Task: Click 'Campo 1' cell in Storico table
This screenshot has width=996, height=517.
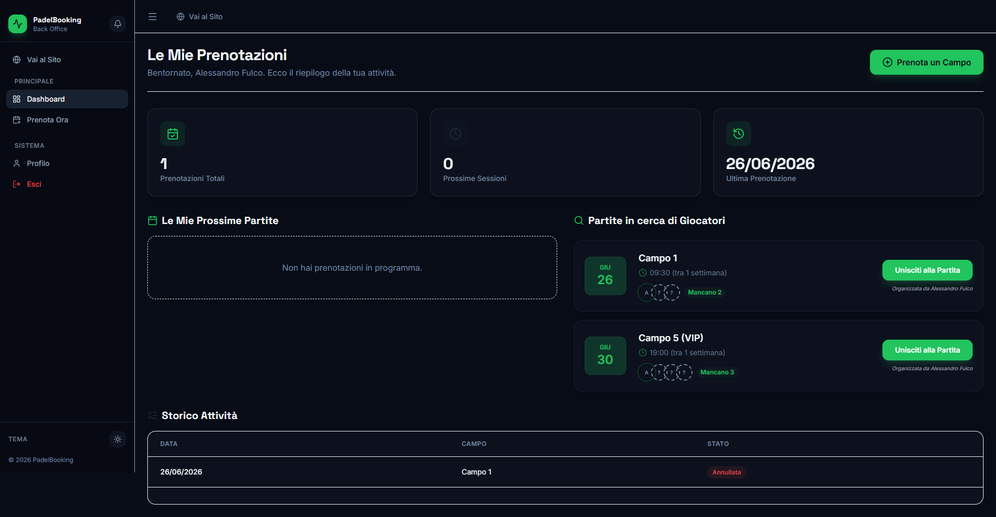Action: click(x=476, y=472)
